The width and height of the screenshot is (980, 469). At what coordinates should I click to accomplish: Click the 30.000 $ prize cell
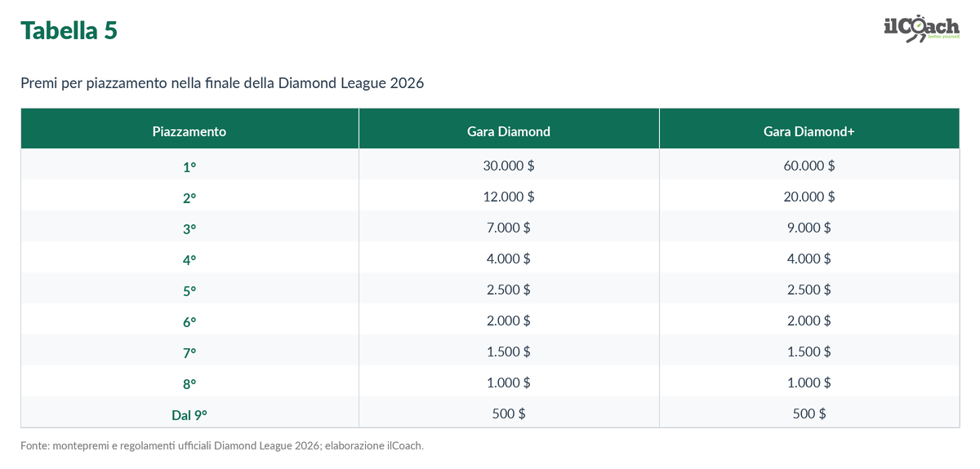(509, 166)
